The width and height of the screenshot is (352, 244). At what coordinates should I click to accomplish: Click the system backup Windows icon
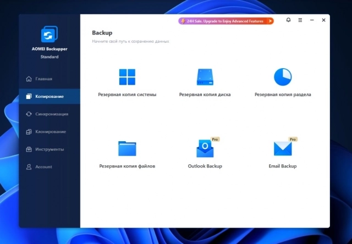click(127, 77)
